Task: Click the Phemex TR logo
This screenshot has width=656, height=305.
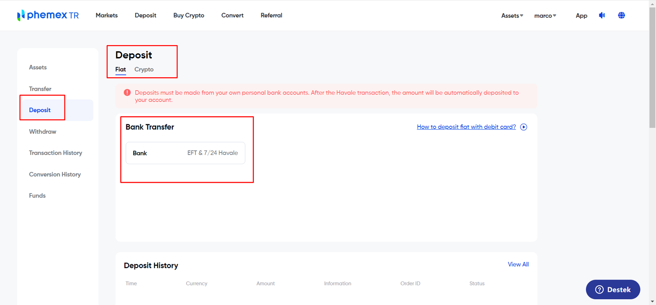Action: 48,15
